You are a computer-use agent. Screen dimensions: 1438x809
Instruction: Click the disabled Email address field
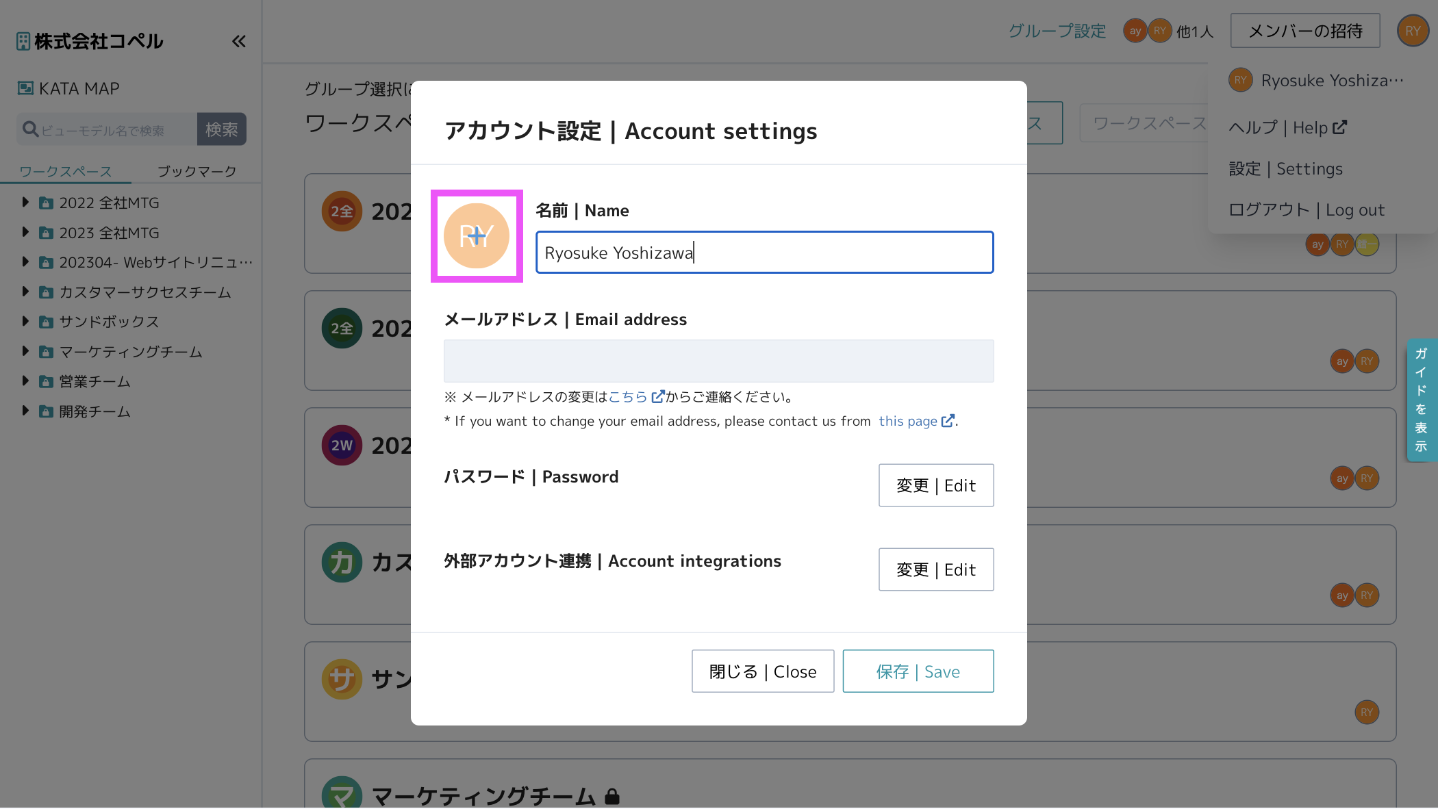[718, 361]
